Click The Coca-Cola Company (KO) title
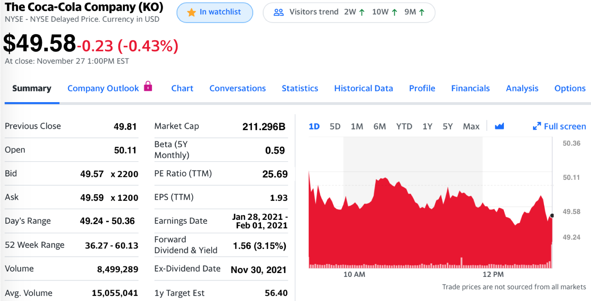591x301 pixels. (x=84, y=7)
